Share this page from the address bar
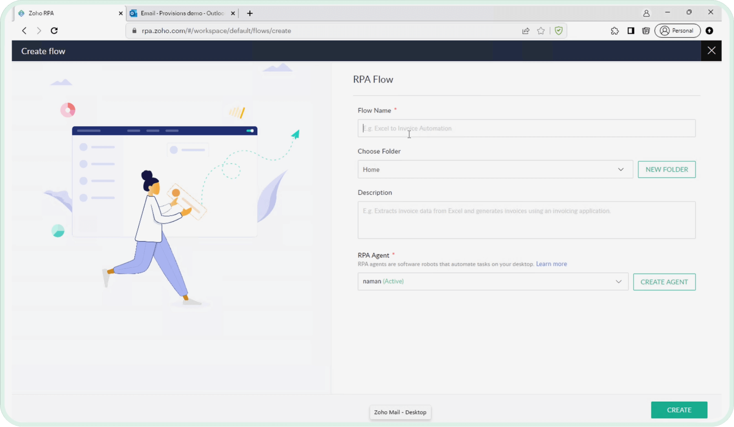This screenshot has height=427, width=734. click(526, 31)
